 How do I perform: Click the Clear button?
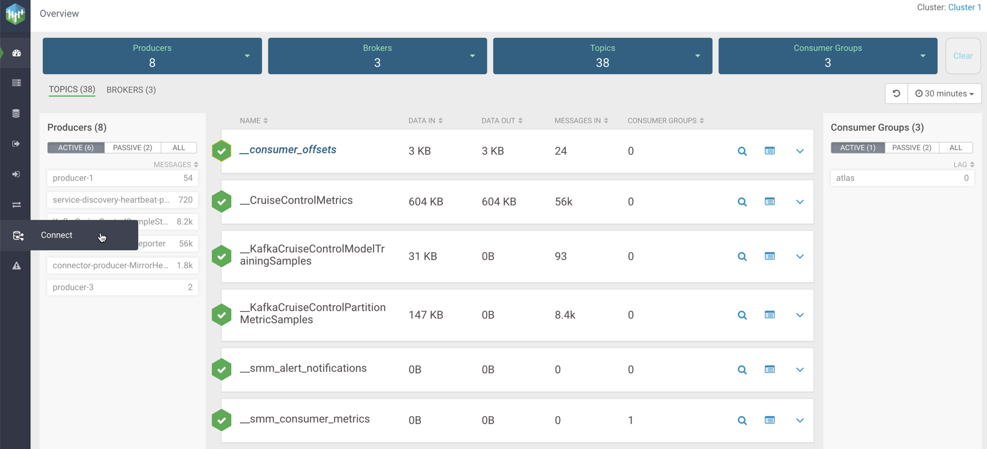click(x=962, y=56)
